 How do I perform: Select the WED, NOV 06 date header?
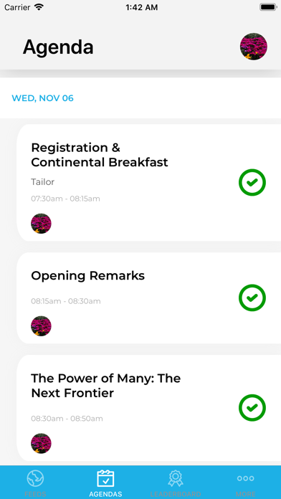point(42,98)
